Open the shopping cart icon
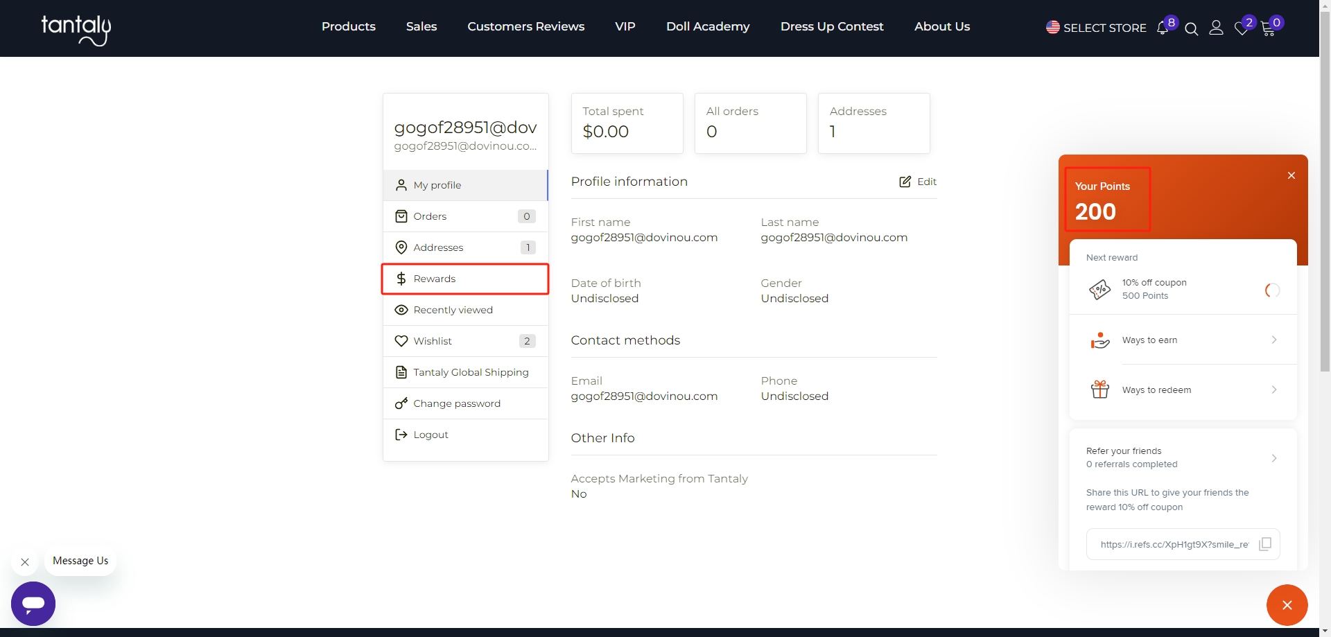The image size is (1331, 637). click(1268, 29)
